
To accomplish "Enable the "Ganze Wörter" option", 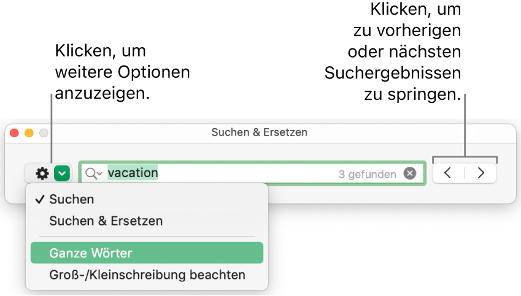I will click(x=91, y=253).
